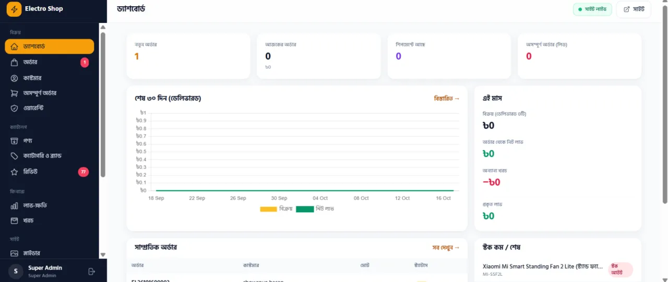Viewport: 668px width, 282px height.
Task: Click the অন্যান্য খরচ −৳0 value
Action: (492, 182)
